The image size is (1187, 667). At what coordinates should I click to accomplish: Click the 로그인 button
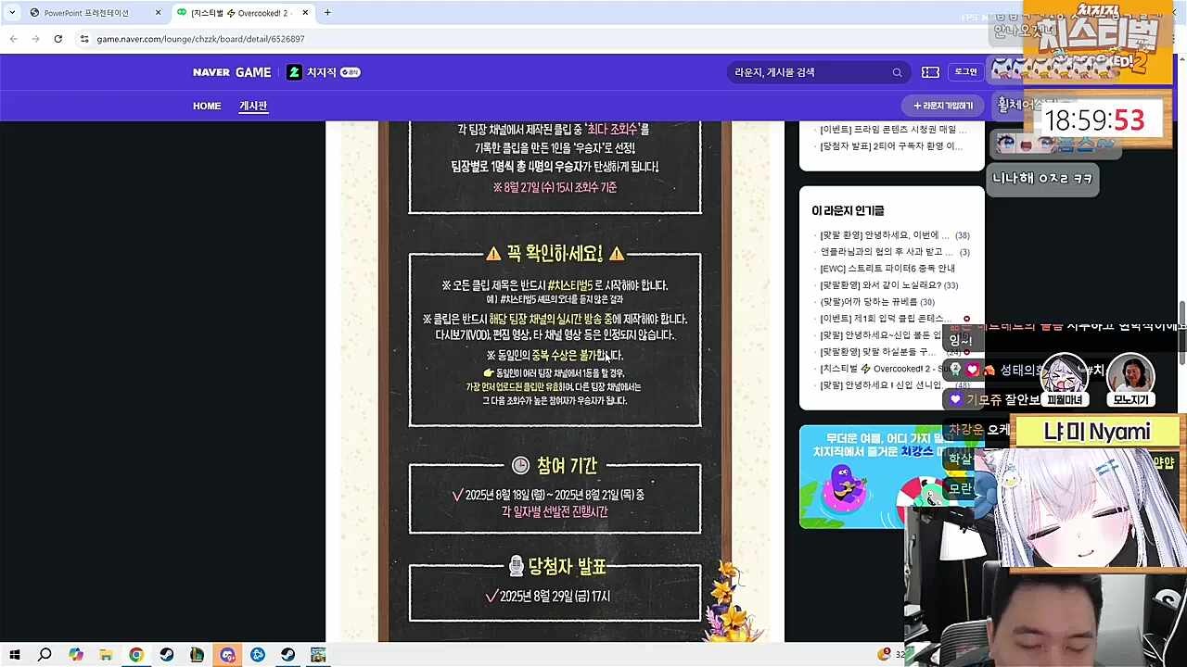tap(965, 72)
